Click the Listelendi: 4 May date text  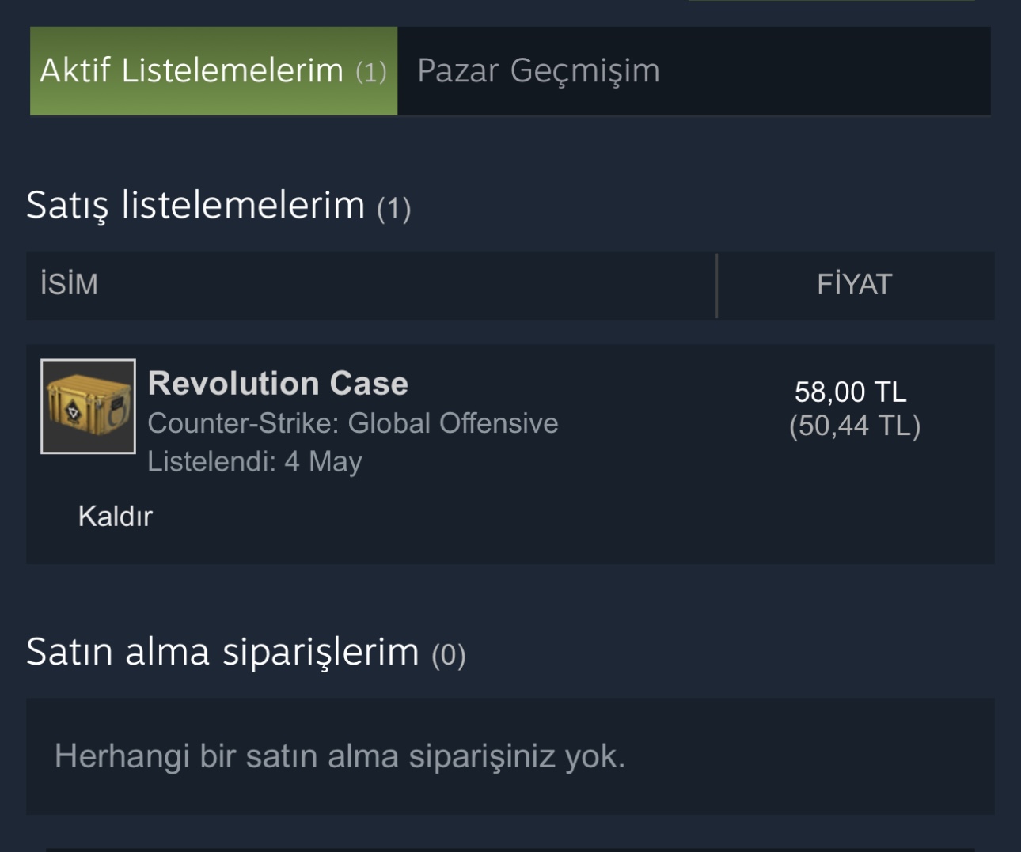pyautogui.click(x=255, y=461)
